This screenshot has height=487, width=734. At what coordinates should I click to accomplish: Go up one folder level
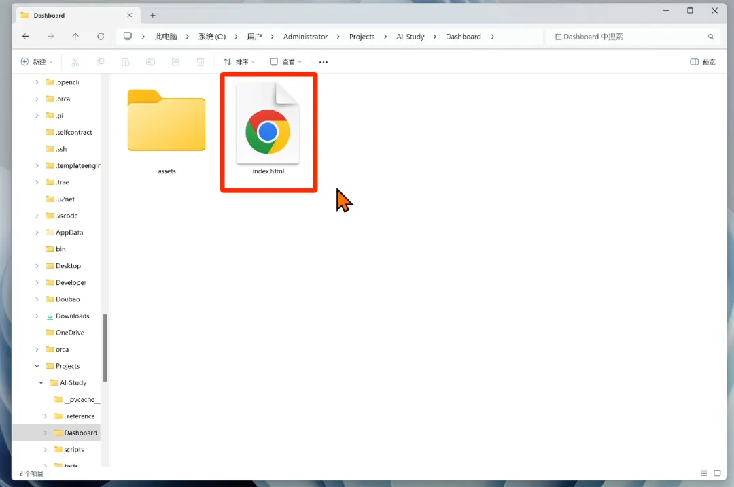[75, 37]
